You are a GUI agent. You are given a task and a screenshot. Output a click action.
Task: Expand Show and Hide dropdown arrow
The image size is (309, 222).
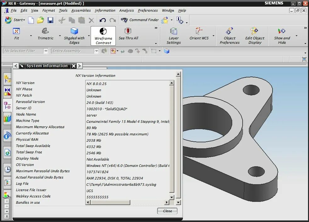click(x=297, y=36)
